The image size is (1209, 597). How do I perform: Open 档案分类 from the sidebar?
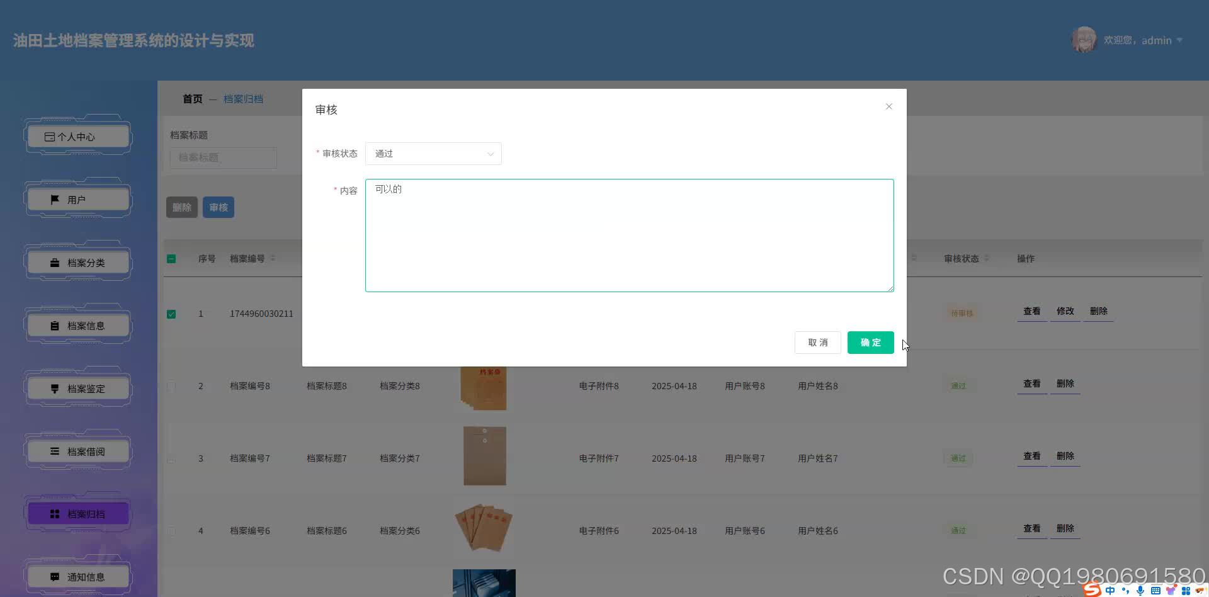pos(54,263)
